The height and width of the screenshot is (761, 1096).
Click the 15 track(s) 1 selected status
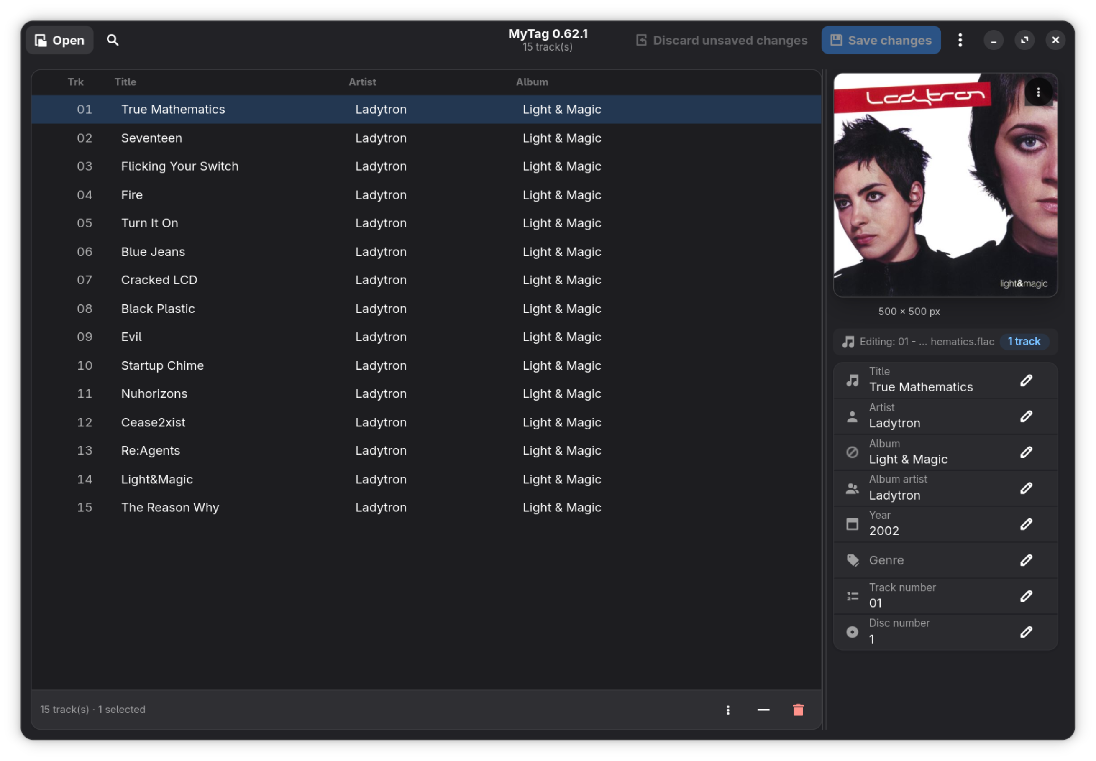point(92,710)
